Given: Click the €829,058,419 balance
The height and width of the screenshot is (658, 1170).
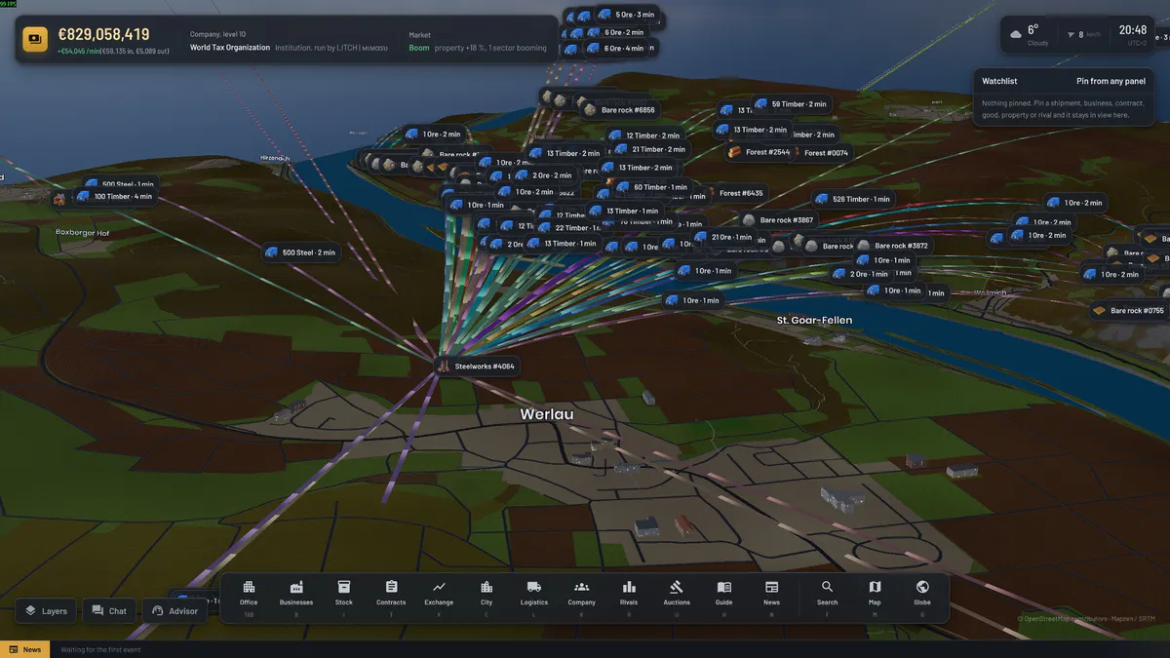Looking at the screenshot, I should tap(103, 34).
